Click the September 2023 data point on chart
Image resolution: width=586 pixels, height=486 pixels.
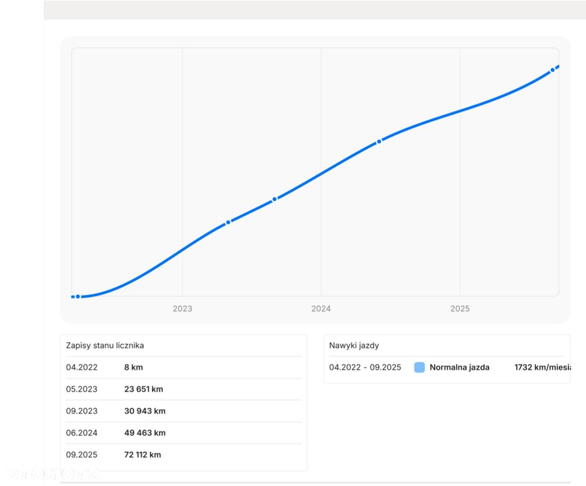point(275,199)
